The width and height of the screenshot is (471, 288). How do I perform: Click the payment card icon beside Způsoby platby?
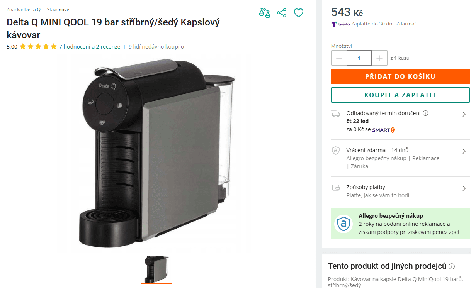pos(335,187)
